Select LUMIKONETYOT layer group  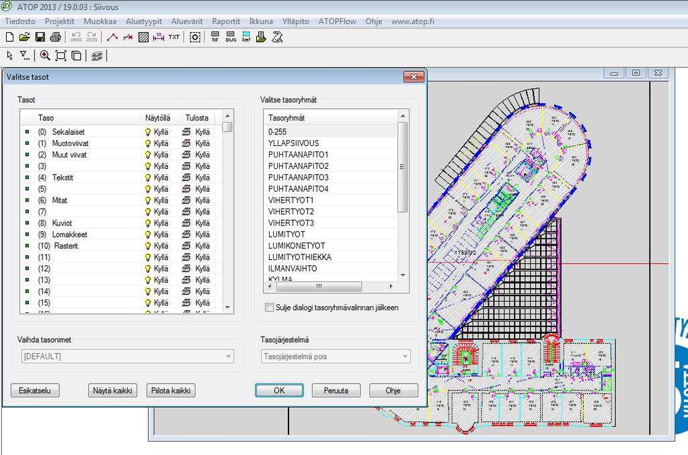click(x=331, y=246)
